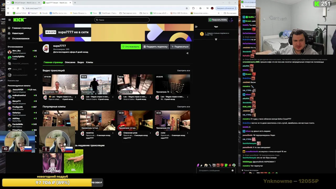Screen dimensions: 336x189
Task: Click Завершить обновление button in Chrome
Action: click(225, 8)
